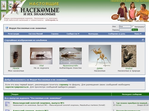This screenshot has width=149, height=111.
Task: Open the 'Форум Насекомые и их знакомые' title link
Action: pos(28,28)
